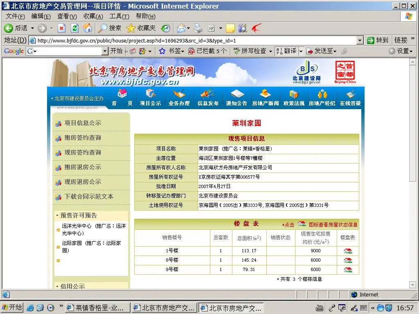Open the address bar history dropdown
Image resolution: width=419 pixels, height=314 pixels.
[x=359, y=40]
